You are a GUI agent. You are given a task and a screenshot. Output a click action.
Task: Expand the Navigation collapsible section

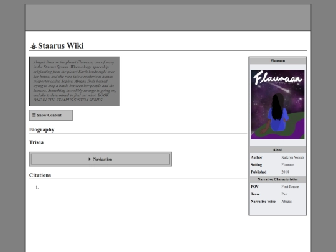click(x=100, y=159)
